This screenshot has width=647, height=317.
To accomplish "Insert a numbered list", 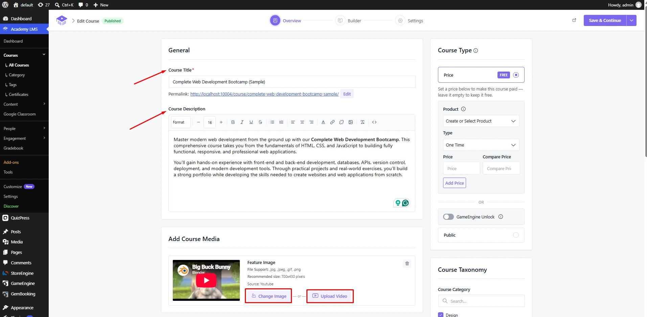I will 281,122.
